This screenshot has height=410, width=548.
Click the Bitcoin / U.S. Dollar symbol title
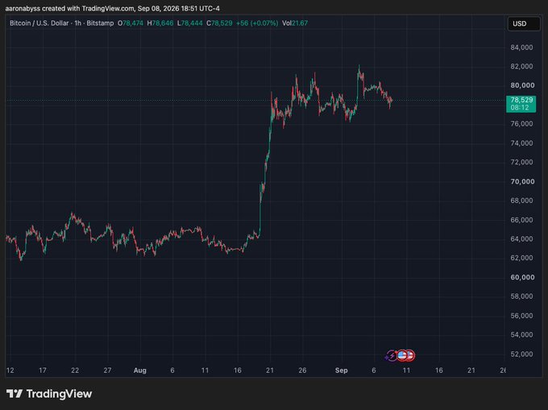(x=39, y=23)
